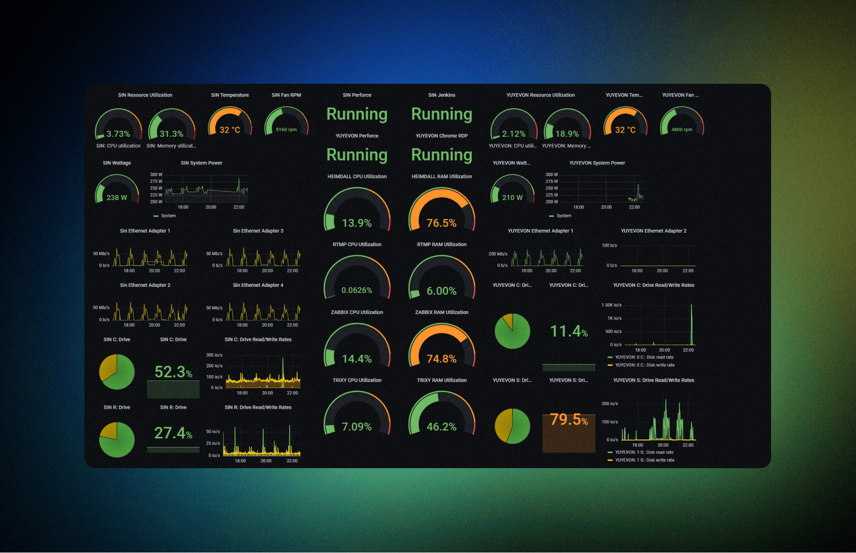Click the ZABBIX CPU gauge showing 14.4%
Viewport: 856px width, 553px height.
pos(357,346)
